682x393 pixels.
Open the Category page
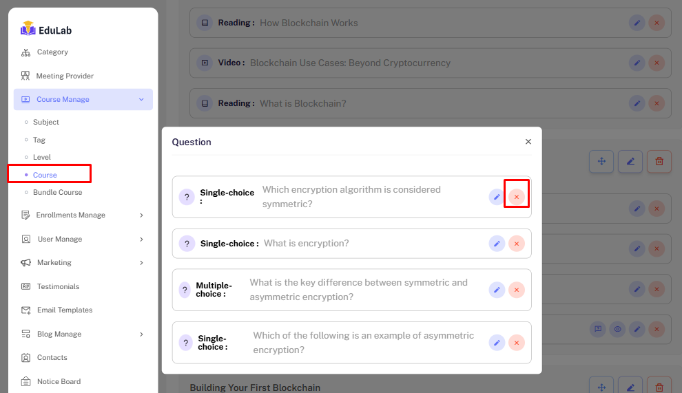click(52, 52)
